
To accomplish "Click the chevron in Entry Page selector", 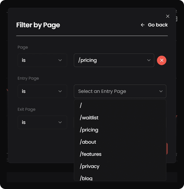I will tap(161, 91).
